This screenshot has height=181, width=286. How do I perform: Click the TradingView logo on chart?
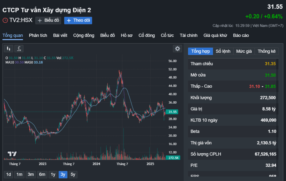pos(12,154)
